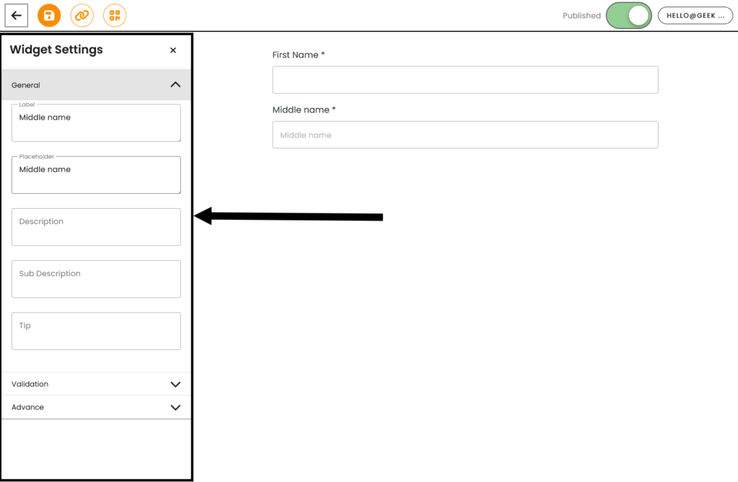
Task: Expand the Validation section
Action: click(175, 384)
